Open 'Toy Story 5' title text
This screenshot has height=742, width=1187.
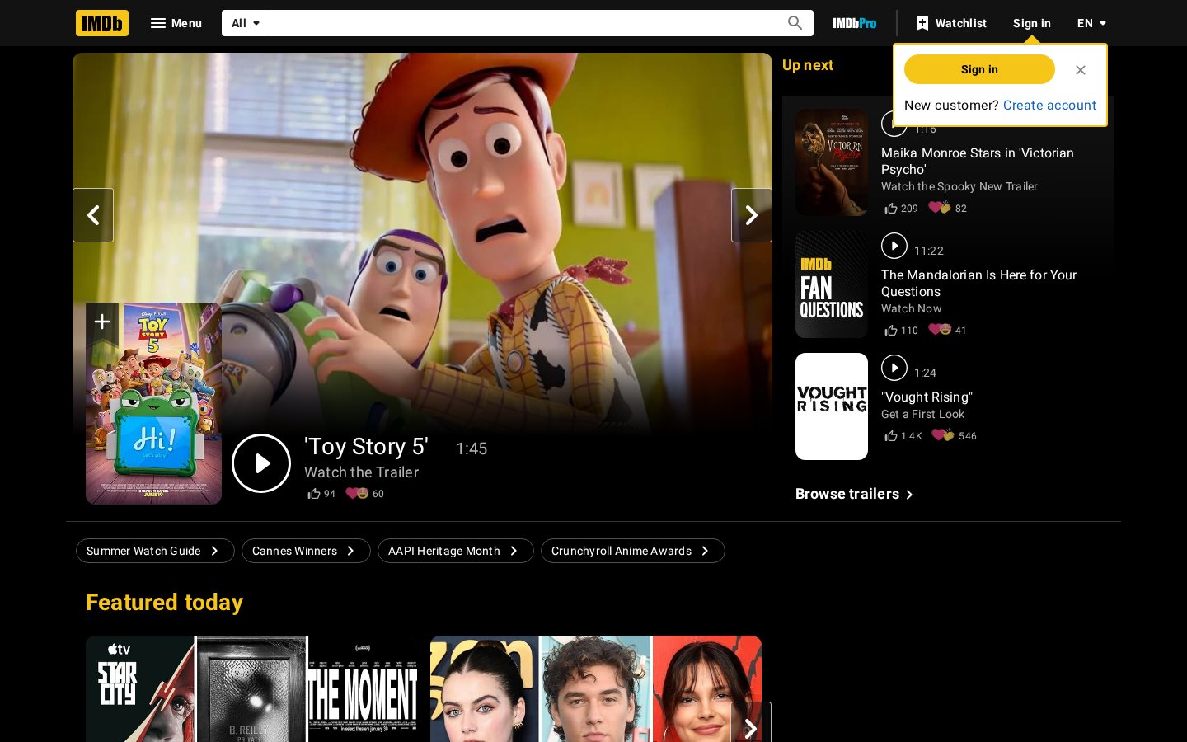[366, 447]
